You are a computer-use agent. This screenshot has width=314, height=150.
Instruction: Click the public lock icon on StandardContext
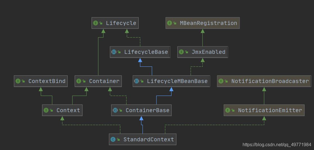click(x=119, y=140)
